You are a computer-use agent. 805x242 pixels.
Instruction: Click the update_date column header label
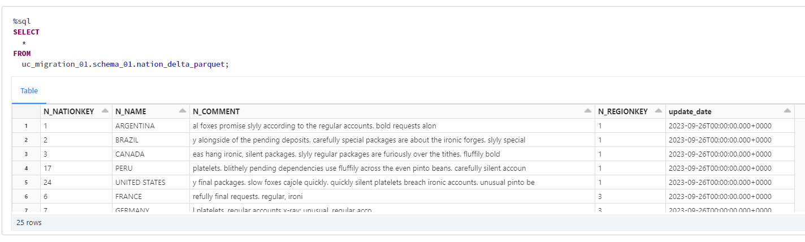(x=690, y=111)
